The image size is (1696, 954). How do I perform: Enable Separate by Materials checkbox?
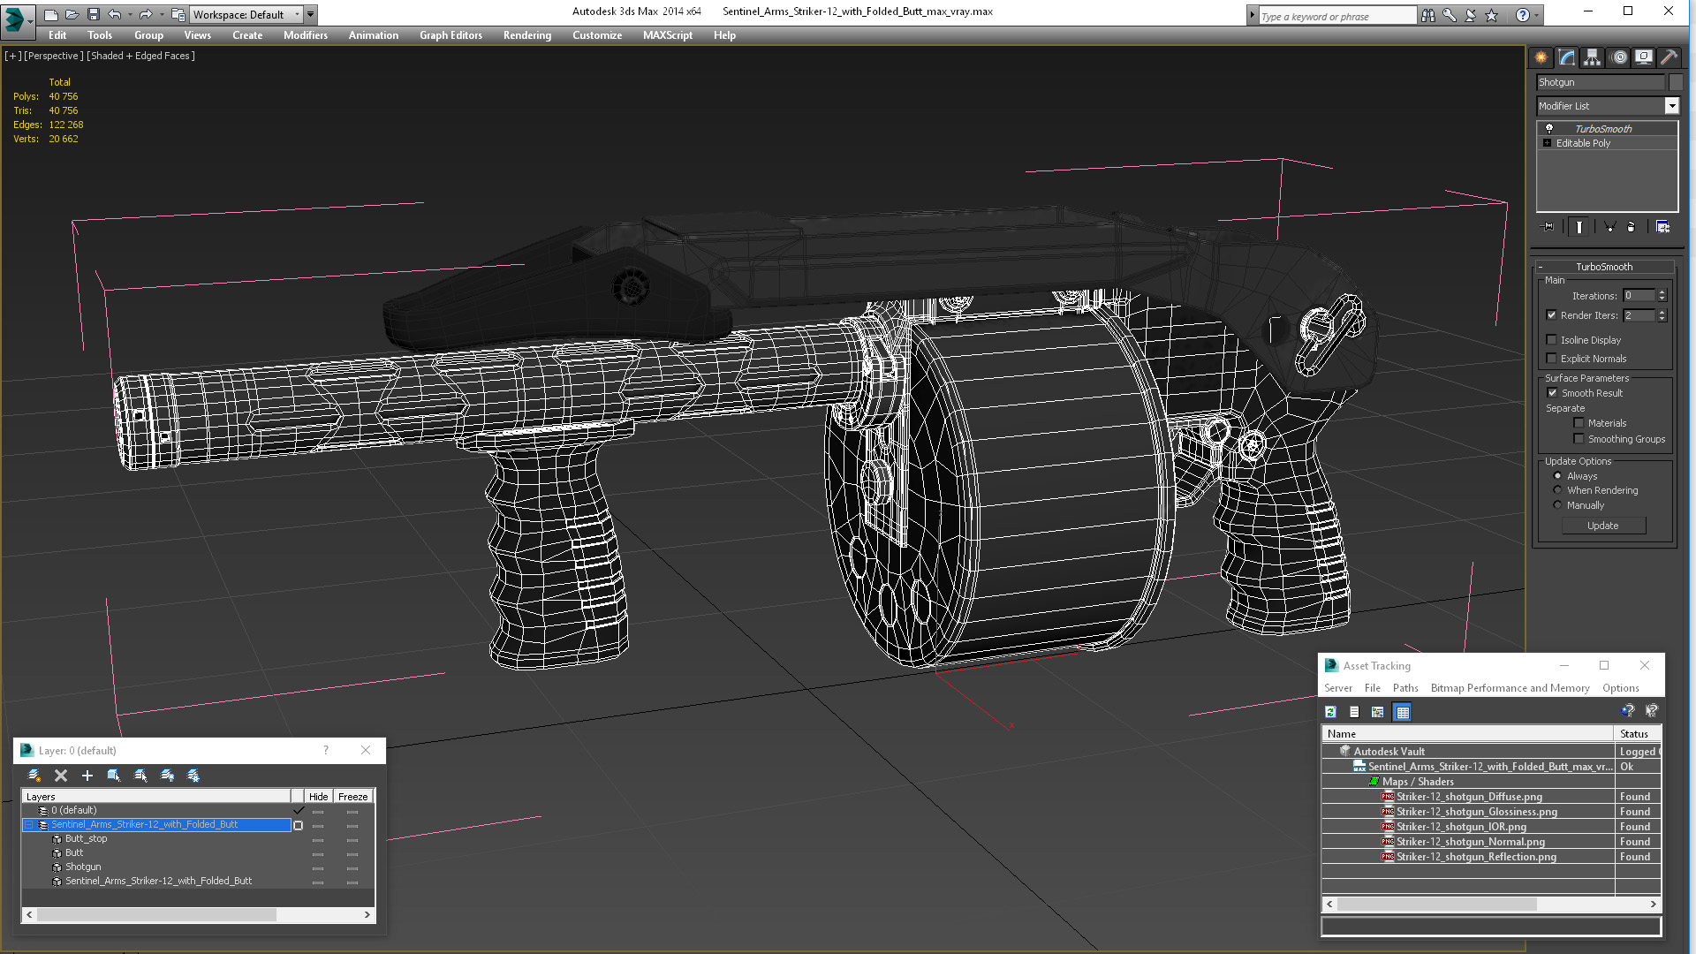pyautogui.click(x=1579, y=423)
